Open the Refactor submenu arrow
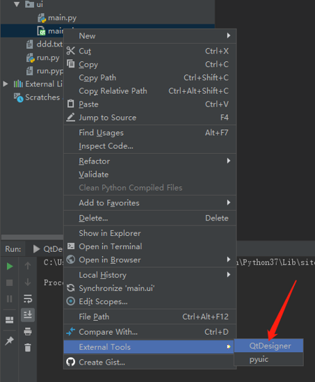Image resolution: width=315 pixels, height=382 pixels. tap(229, 161)
